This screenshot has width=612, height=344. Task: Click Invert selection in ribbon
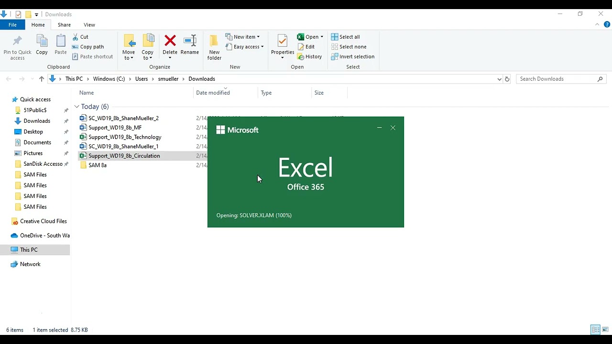[x=353, y=56]
